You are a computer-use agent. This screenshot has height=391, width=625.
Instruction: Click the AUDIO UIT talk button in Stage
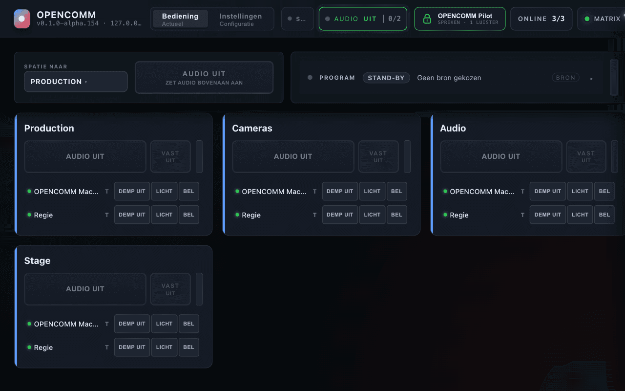[85, 289]
